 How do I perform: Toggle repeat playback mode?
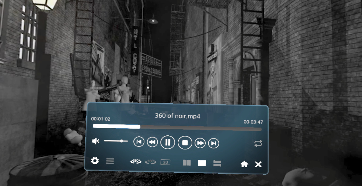tap(258, 143)
